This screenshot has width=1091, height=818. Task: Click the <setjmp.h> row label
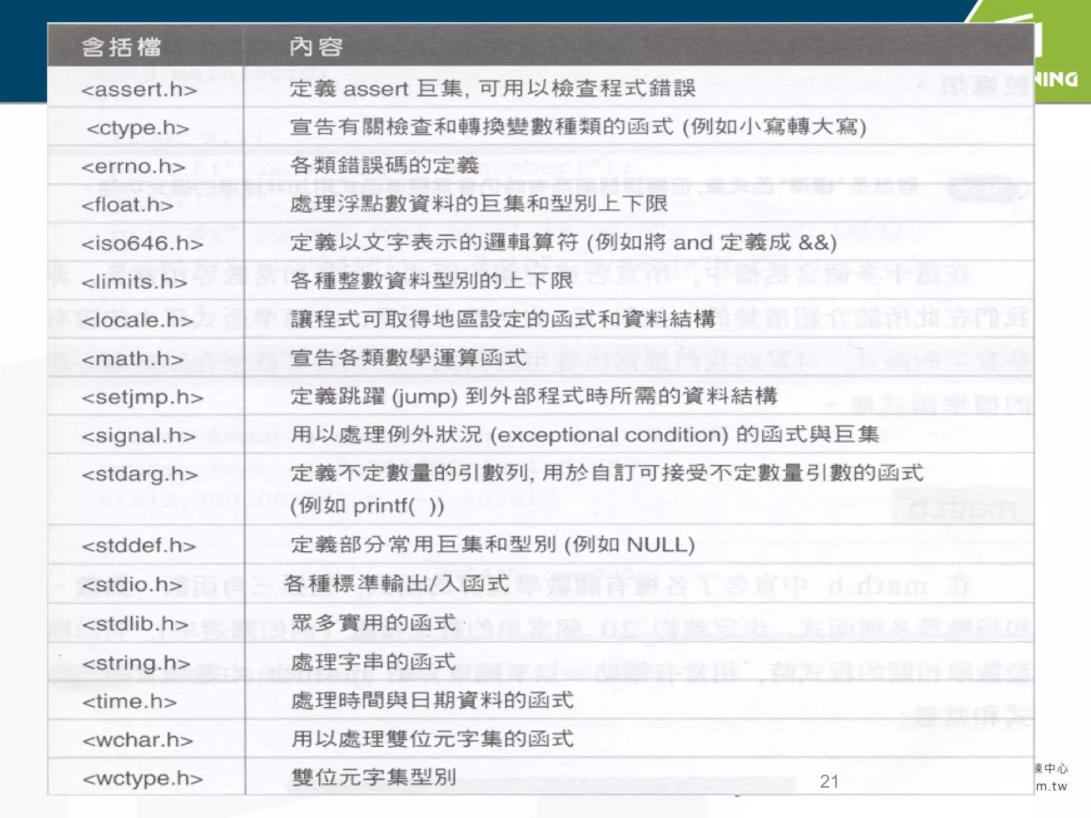coord(142,398)
